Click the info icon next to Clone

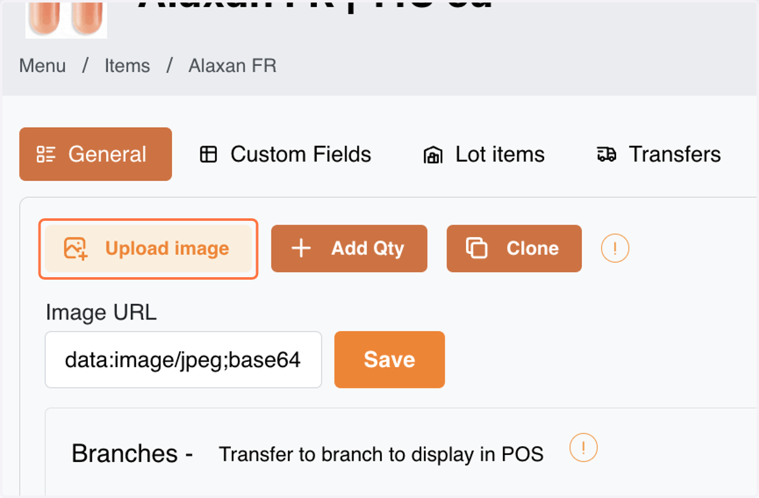615,249
